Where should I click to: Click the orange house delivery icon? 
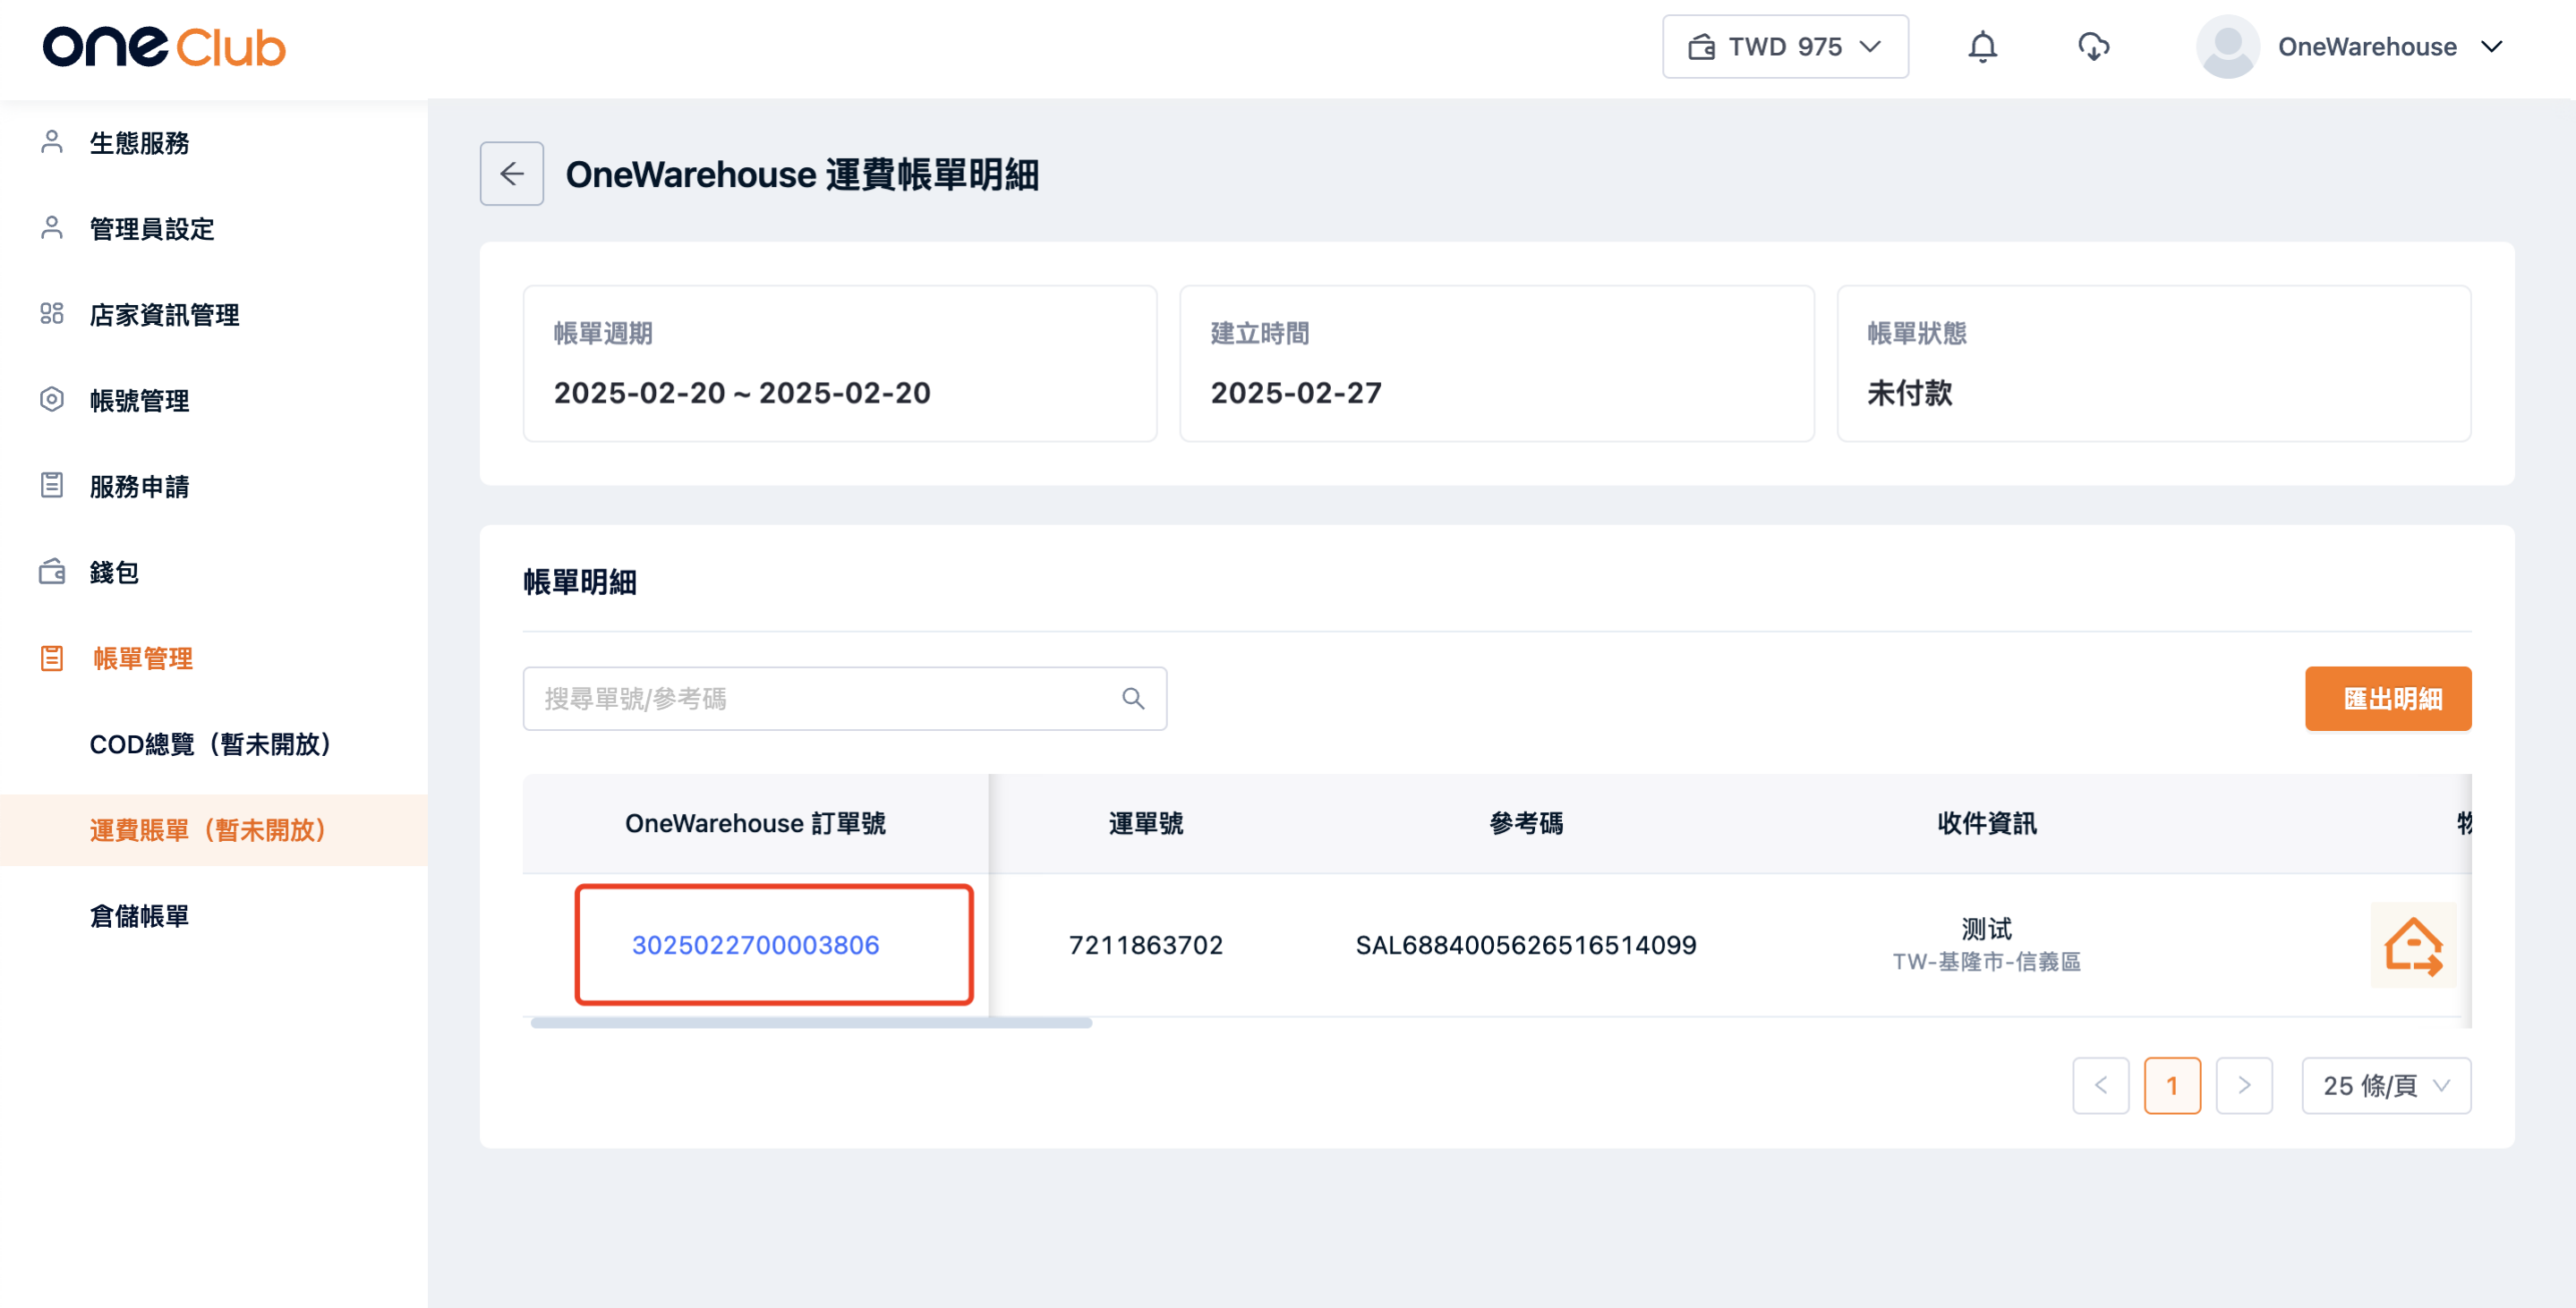[2413, 946]
